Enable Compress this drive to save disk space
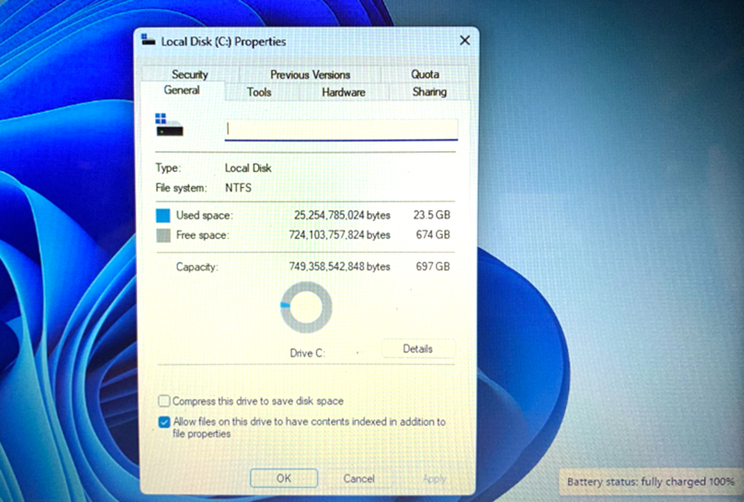Screen dimensions: 744x502 pos(164,401)
